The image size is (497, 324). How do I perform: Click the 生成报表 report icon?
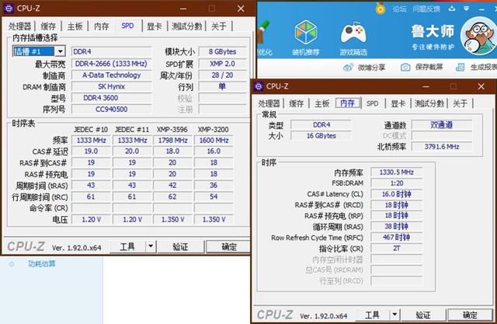[460, 68]
